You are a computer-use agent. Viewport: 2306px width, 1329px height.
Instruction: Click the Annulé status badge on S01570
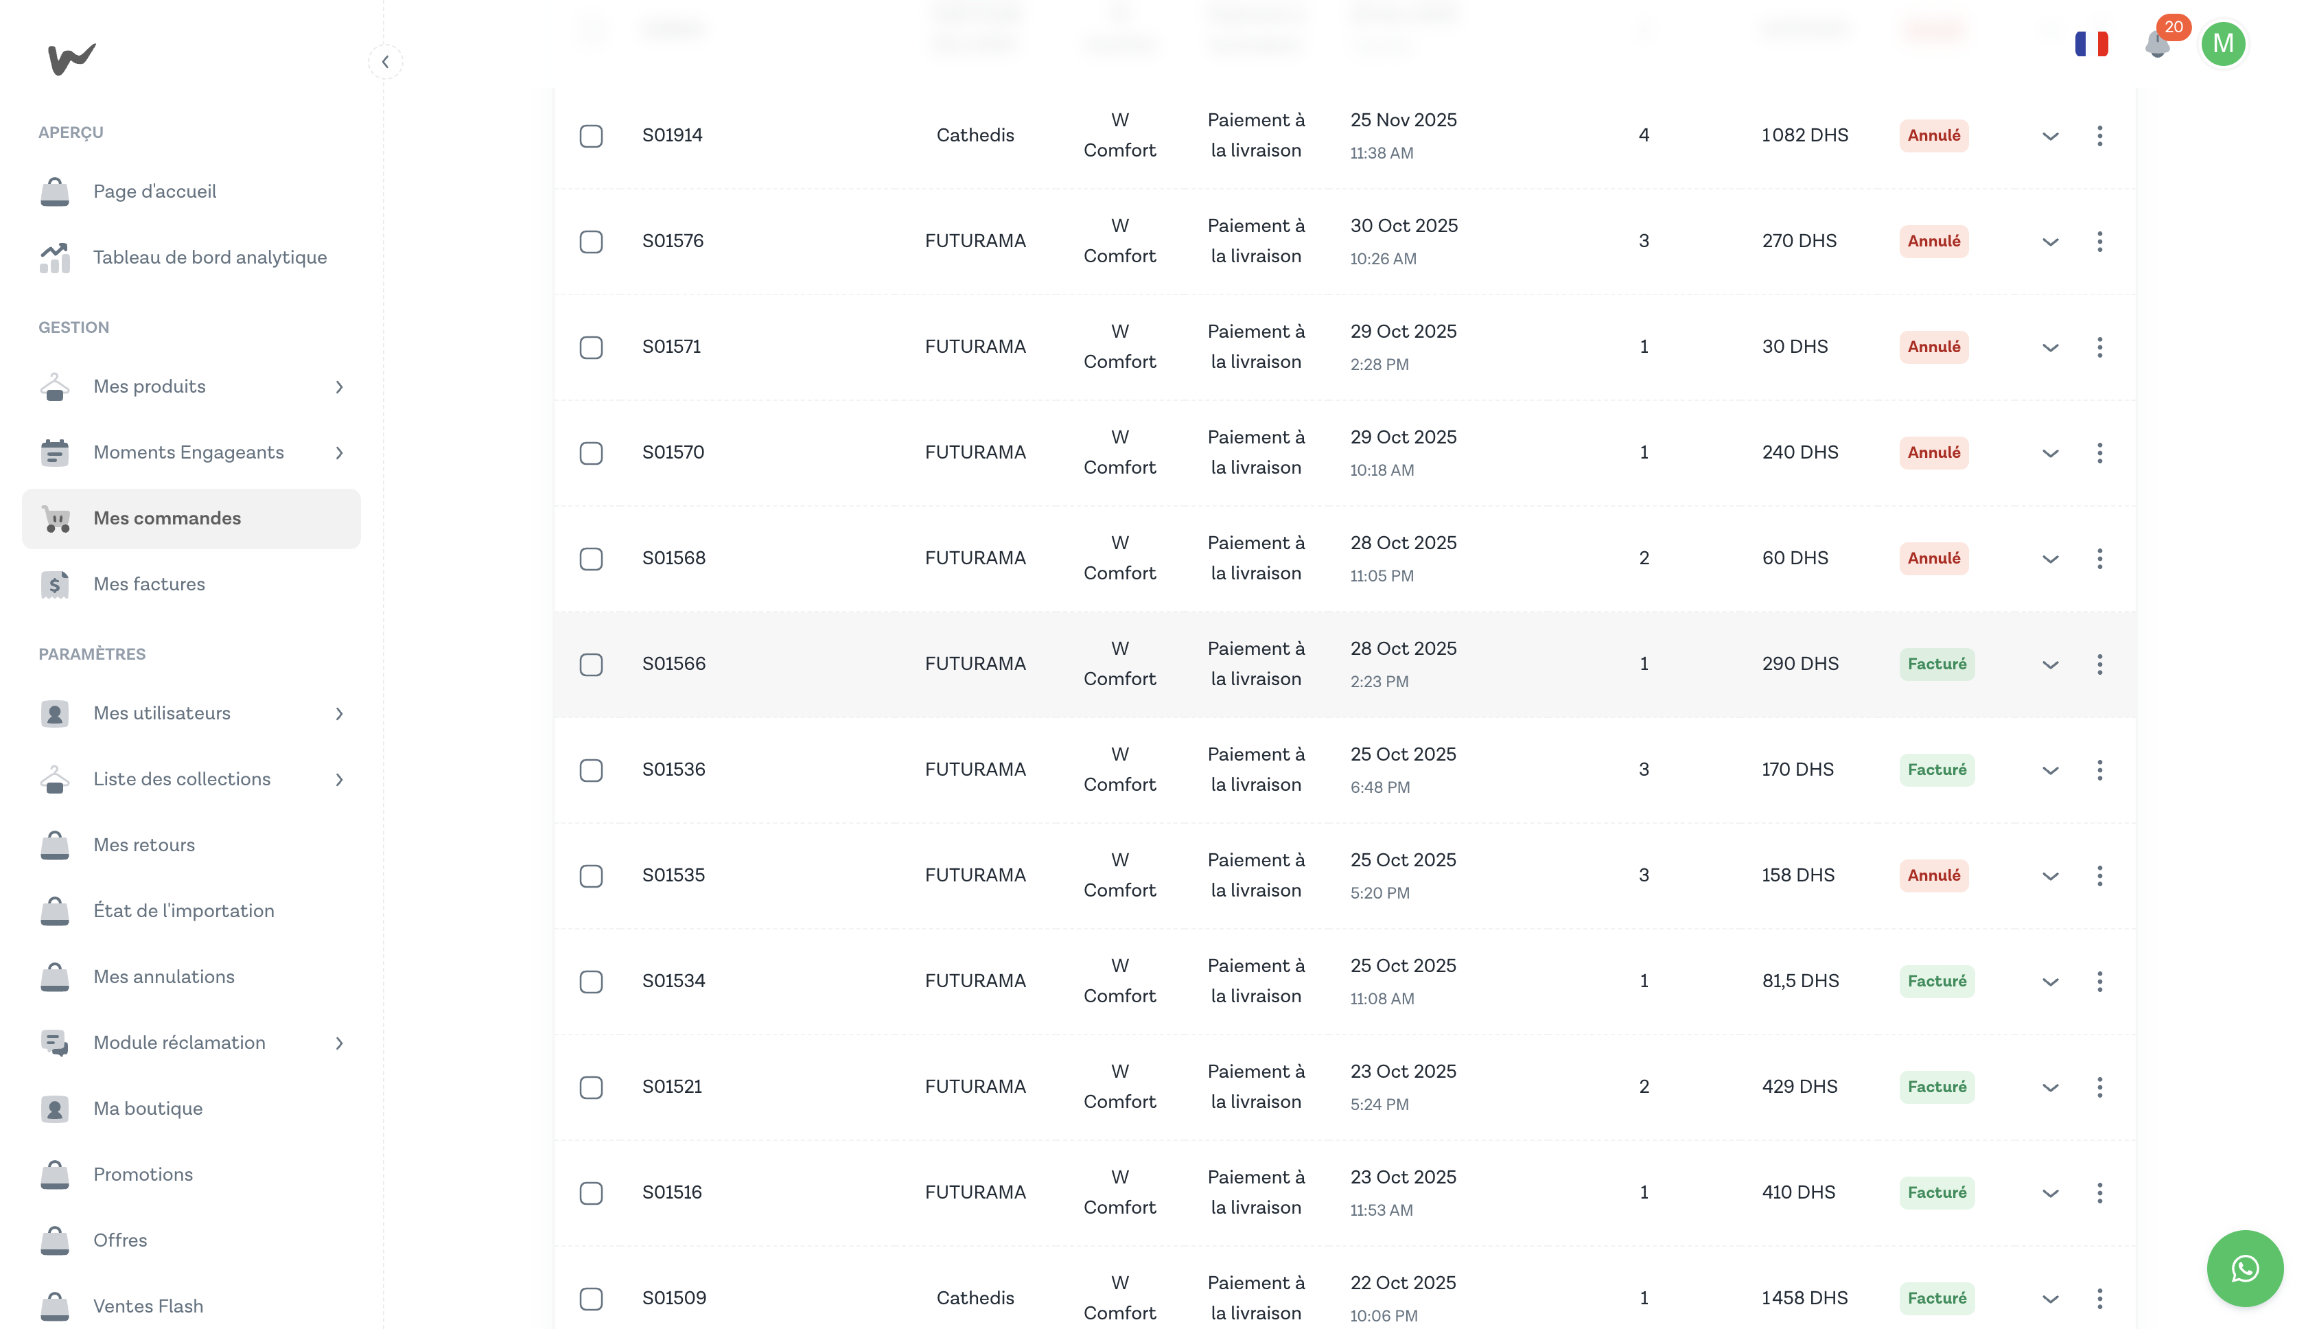coord(1933,453)
